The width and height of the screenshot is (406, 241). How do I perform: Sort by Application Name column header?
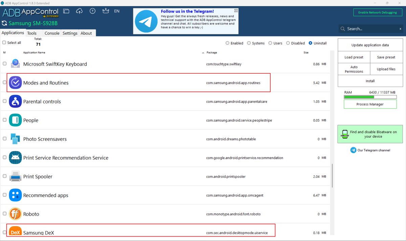point(34,52)
